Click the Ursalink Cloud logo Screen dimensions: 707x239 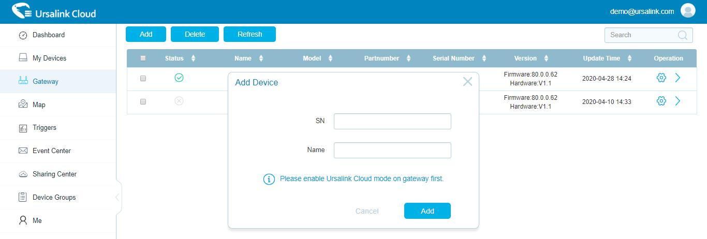pyautogui.click(x=54, y=12)
